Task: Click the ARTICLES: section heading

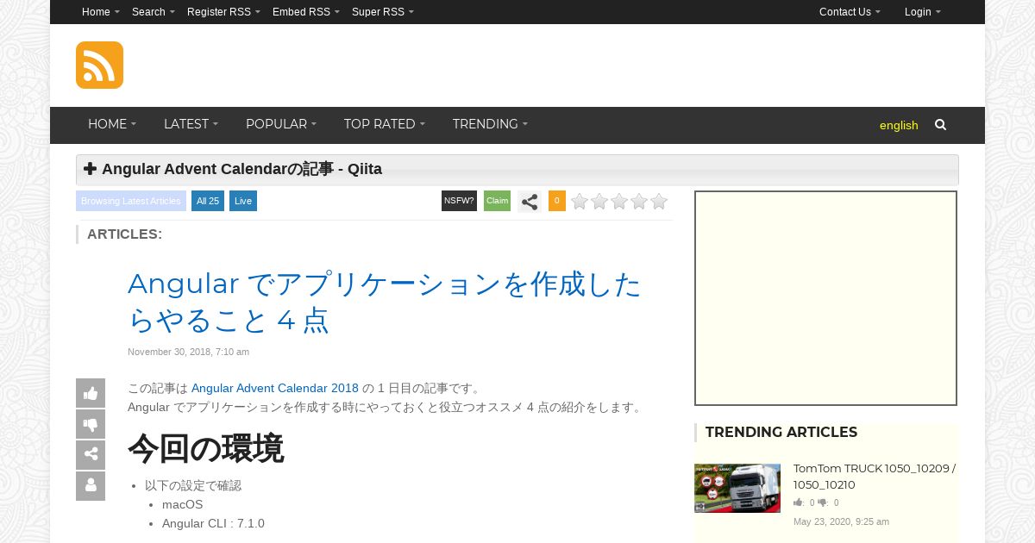Action: click(124, 234)
